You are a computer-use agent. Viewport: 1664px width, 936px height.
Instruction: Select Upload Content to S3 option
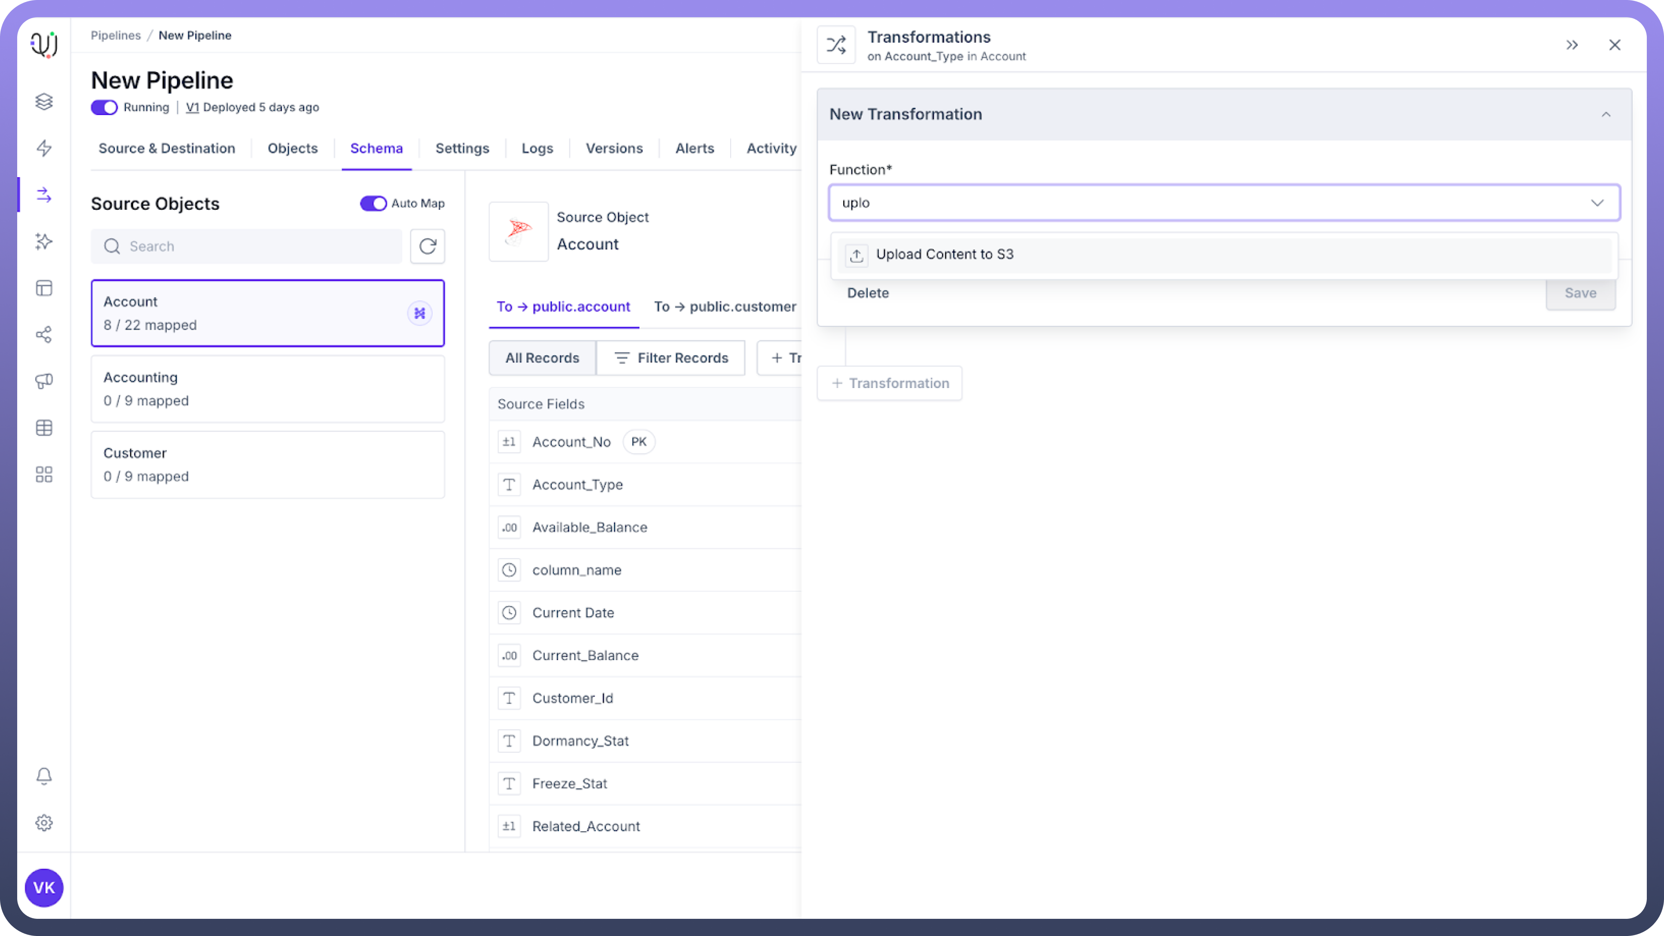945,254
